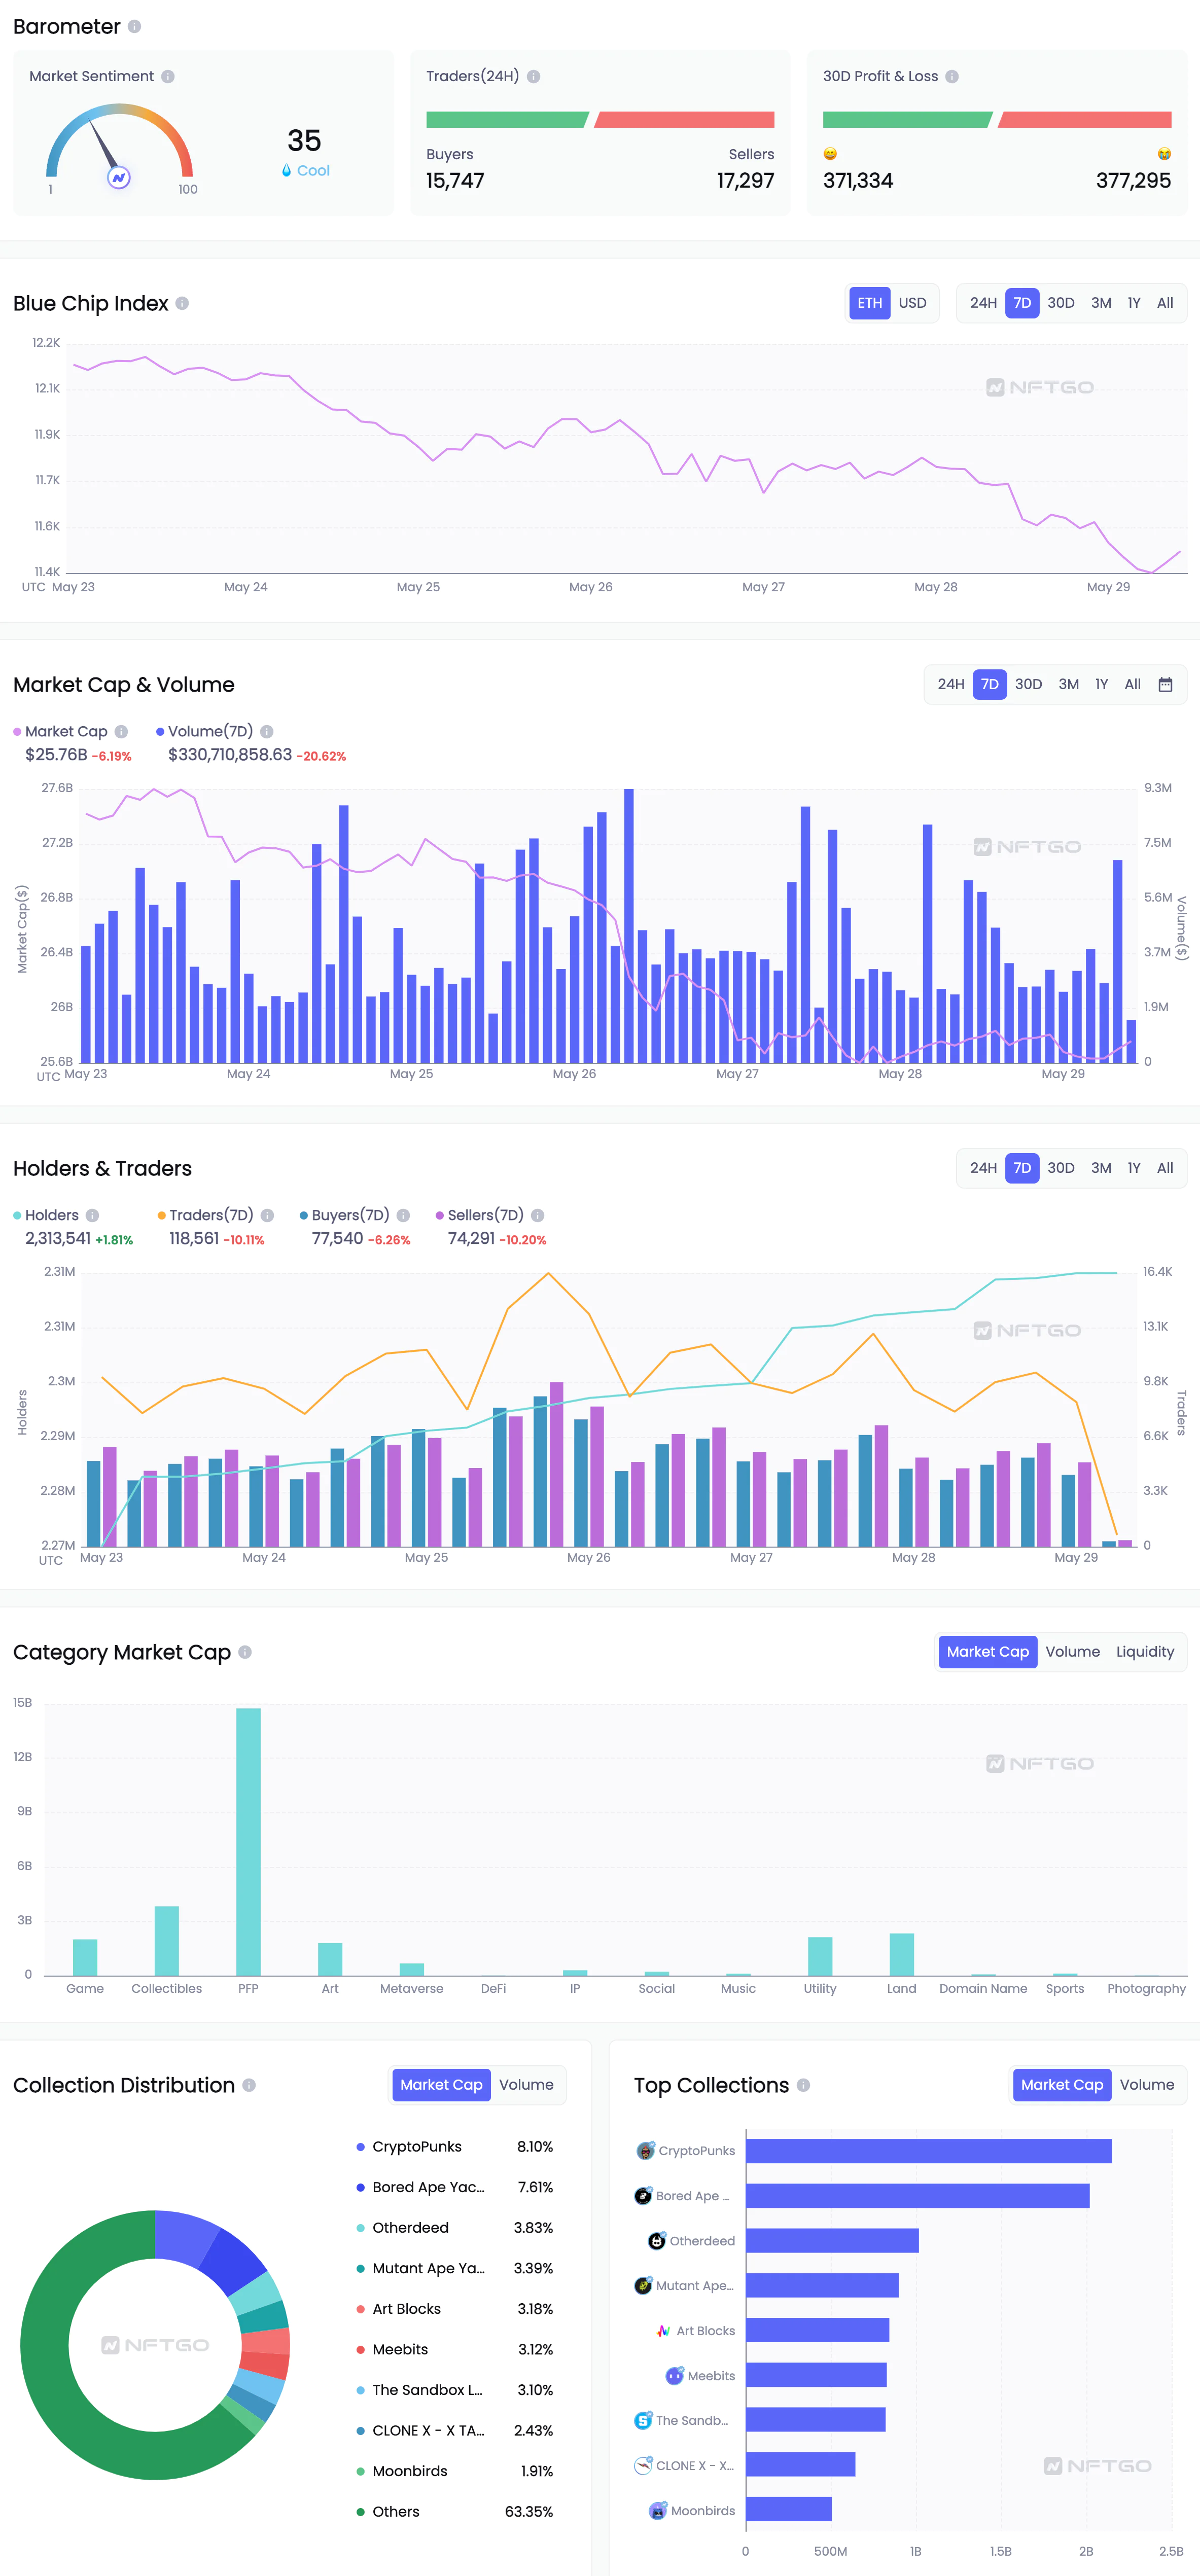
Task: Click the PFP category bar
Action: tap(248, 1840)
